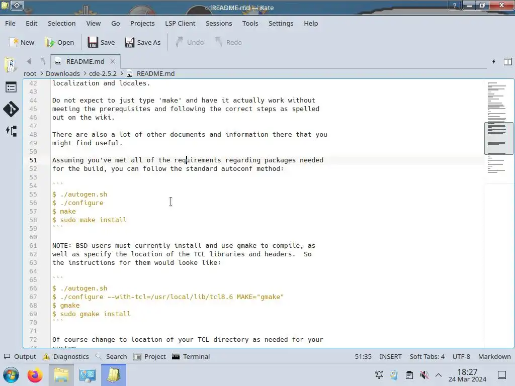Open the Tools menu
This screenshot has height=386, width=515.
point(250,23)
